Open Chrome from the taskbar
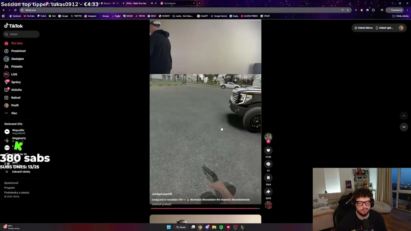 [200, 227]
